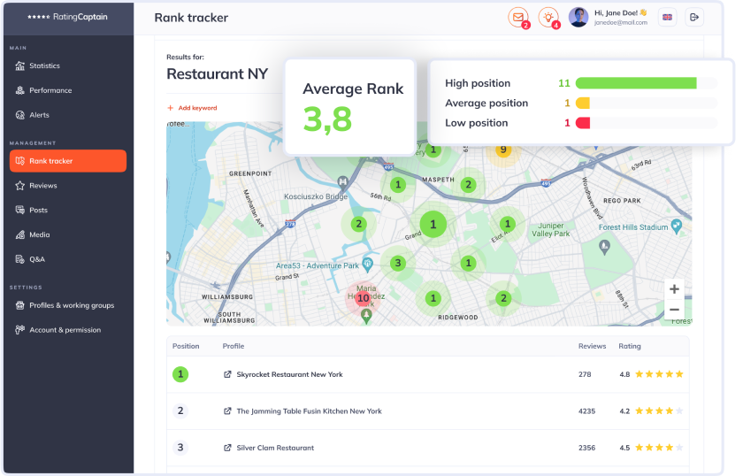Click the Position column header
The height and width of the screenshot is (476, 743).
(x=186, y=346)
